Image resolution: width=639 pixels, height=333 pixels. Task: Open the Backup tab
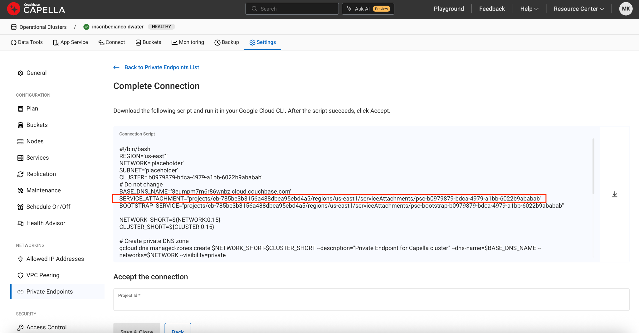227,42
